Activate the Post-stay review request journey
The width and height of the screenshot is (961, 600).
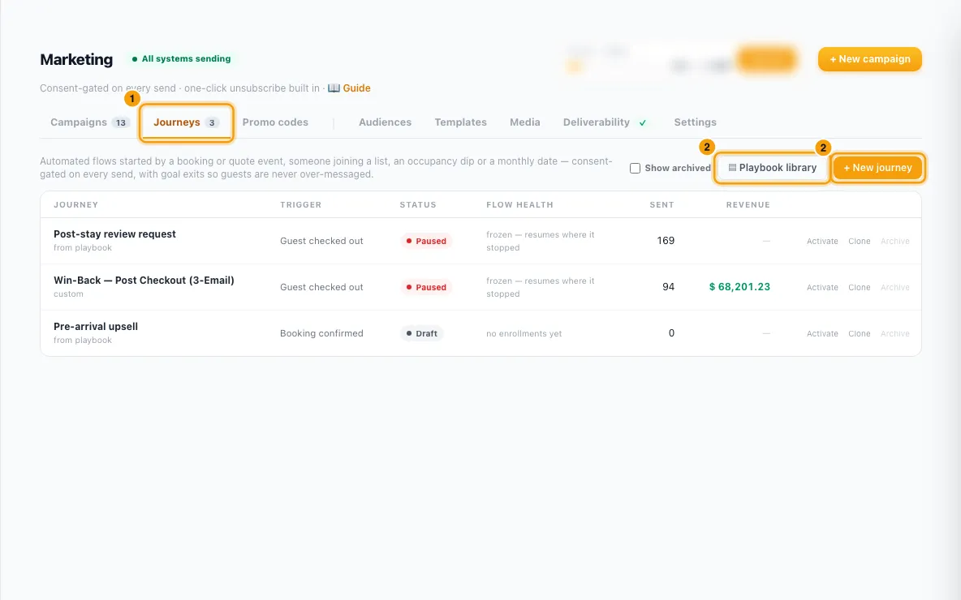822,242
